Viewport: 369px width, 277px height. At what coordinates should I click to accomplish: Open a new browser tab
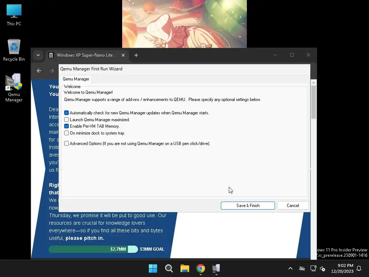136,55
